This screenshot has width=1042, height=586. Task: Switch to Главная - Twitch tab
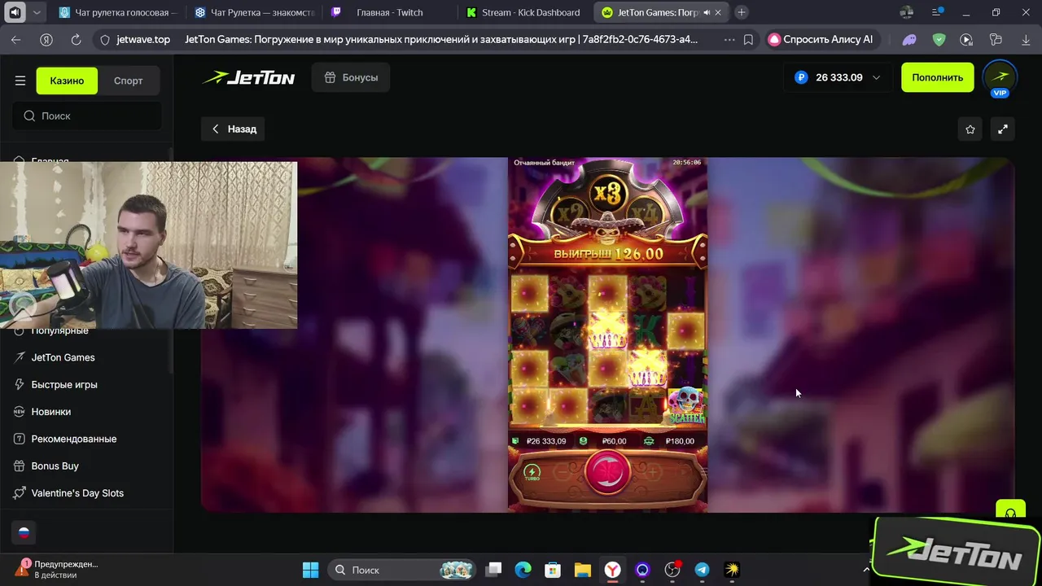pos(389,12)
